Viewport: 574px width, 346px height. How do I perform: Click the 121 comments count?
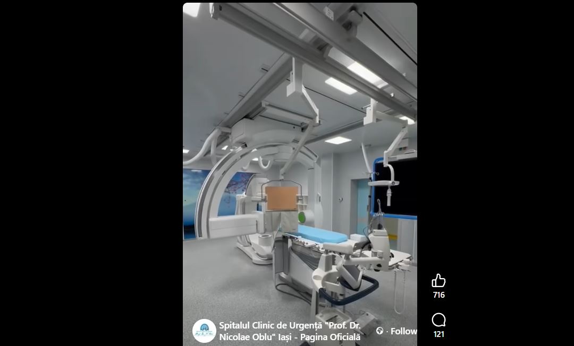[438, 334]
